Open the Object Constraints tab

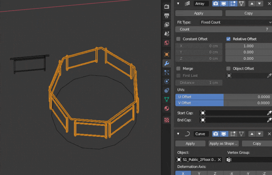(167, 90)
